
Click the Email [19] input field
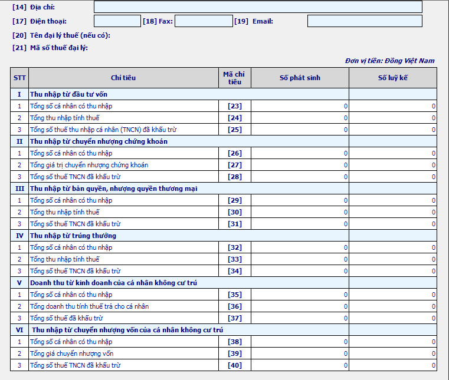(x=365, y=21)
